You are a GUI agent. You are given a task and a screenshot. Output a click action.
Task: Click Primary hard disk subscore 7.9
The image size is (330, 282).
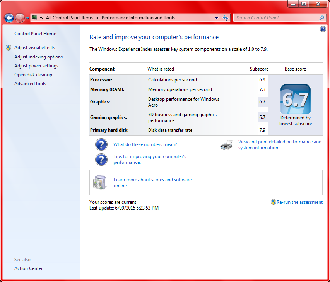pyautogui.click(x=262, y=130)
